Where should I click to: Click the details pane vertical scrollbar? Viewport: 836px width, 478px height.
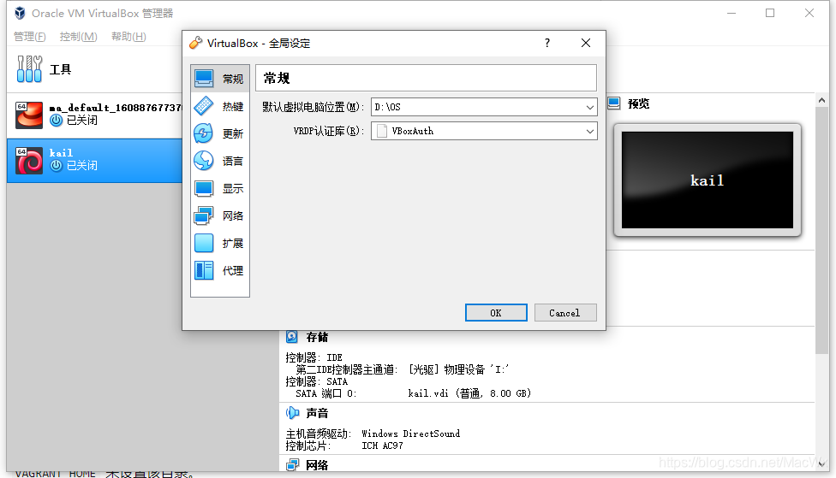point(821,230)
